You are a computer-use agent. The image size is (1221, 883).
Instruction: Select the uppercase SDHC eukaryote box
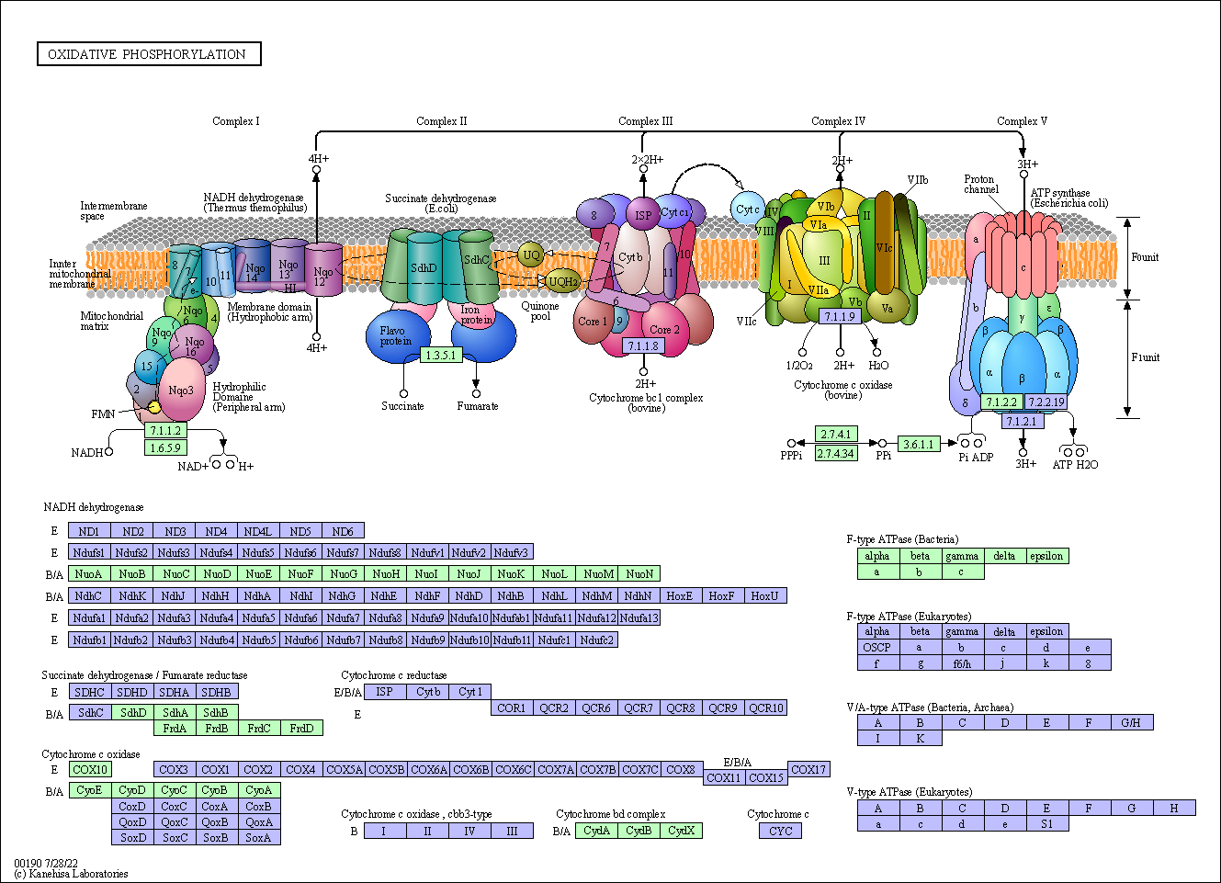pos(90,692)
